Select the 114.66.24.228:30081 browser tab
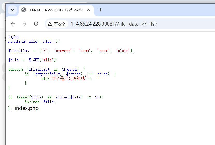The height and width of the screenshot is (145, 215). coord(56,10)
